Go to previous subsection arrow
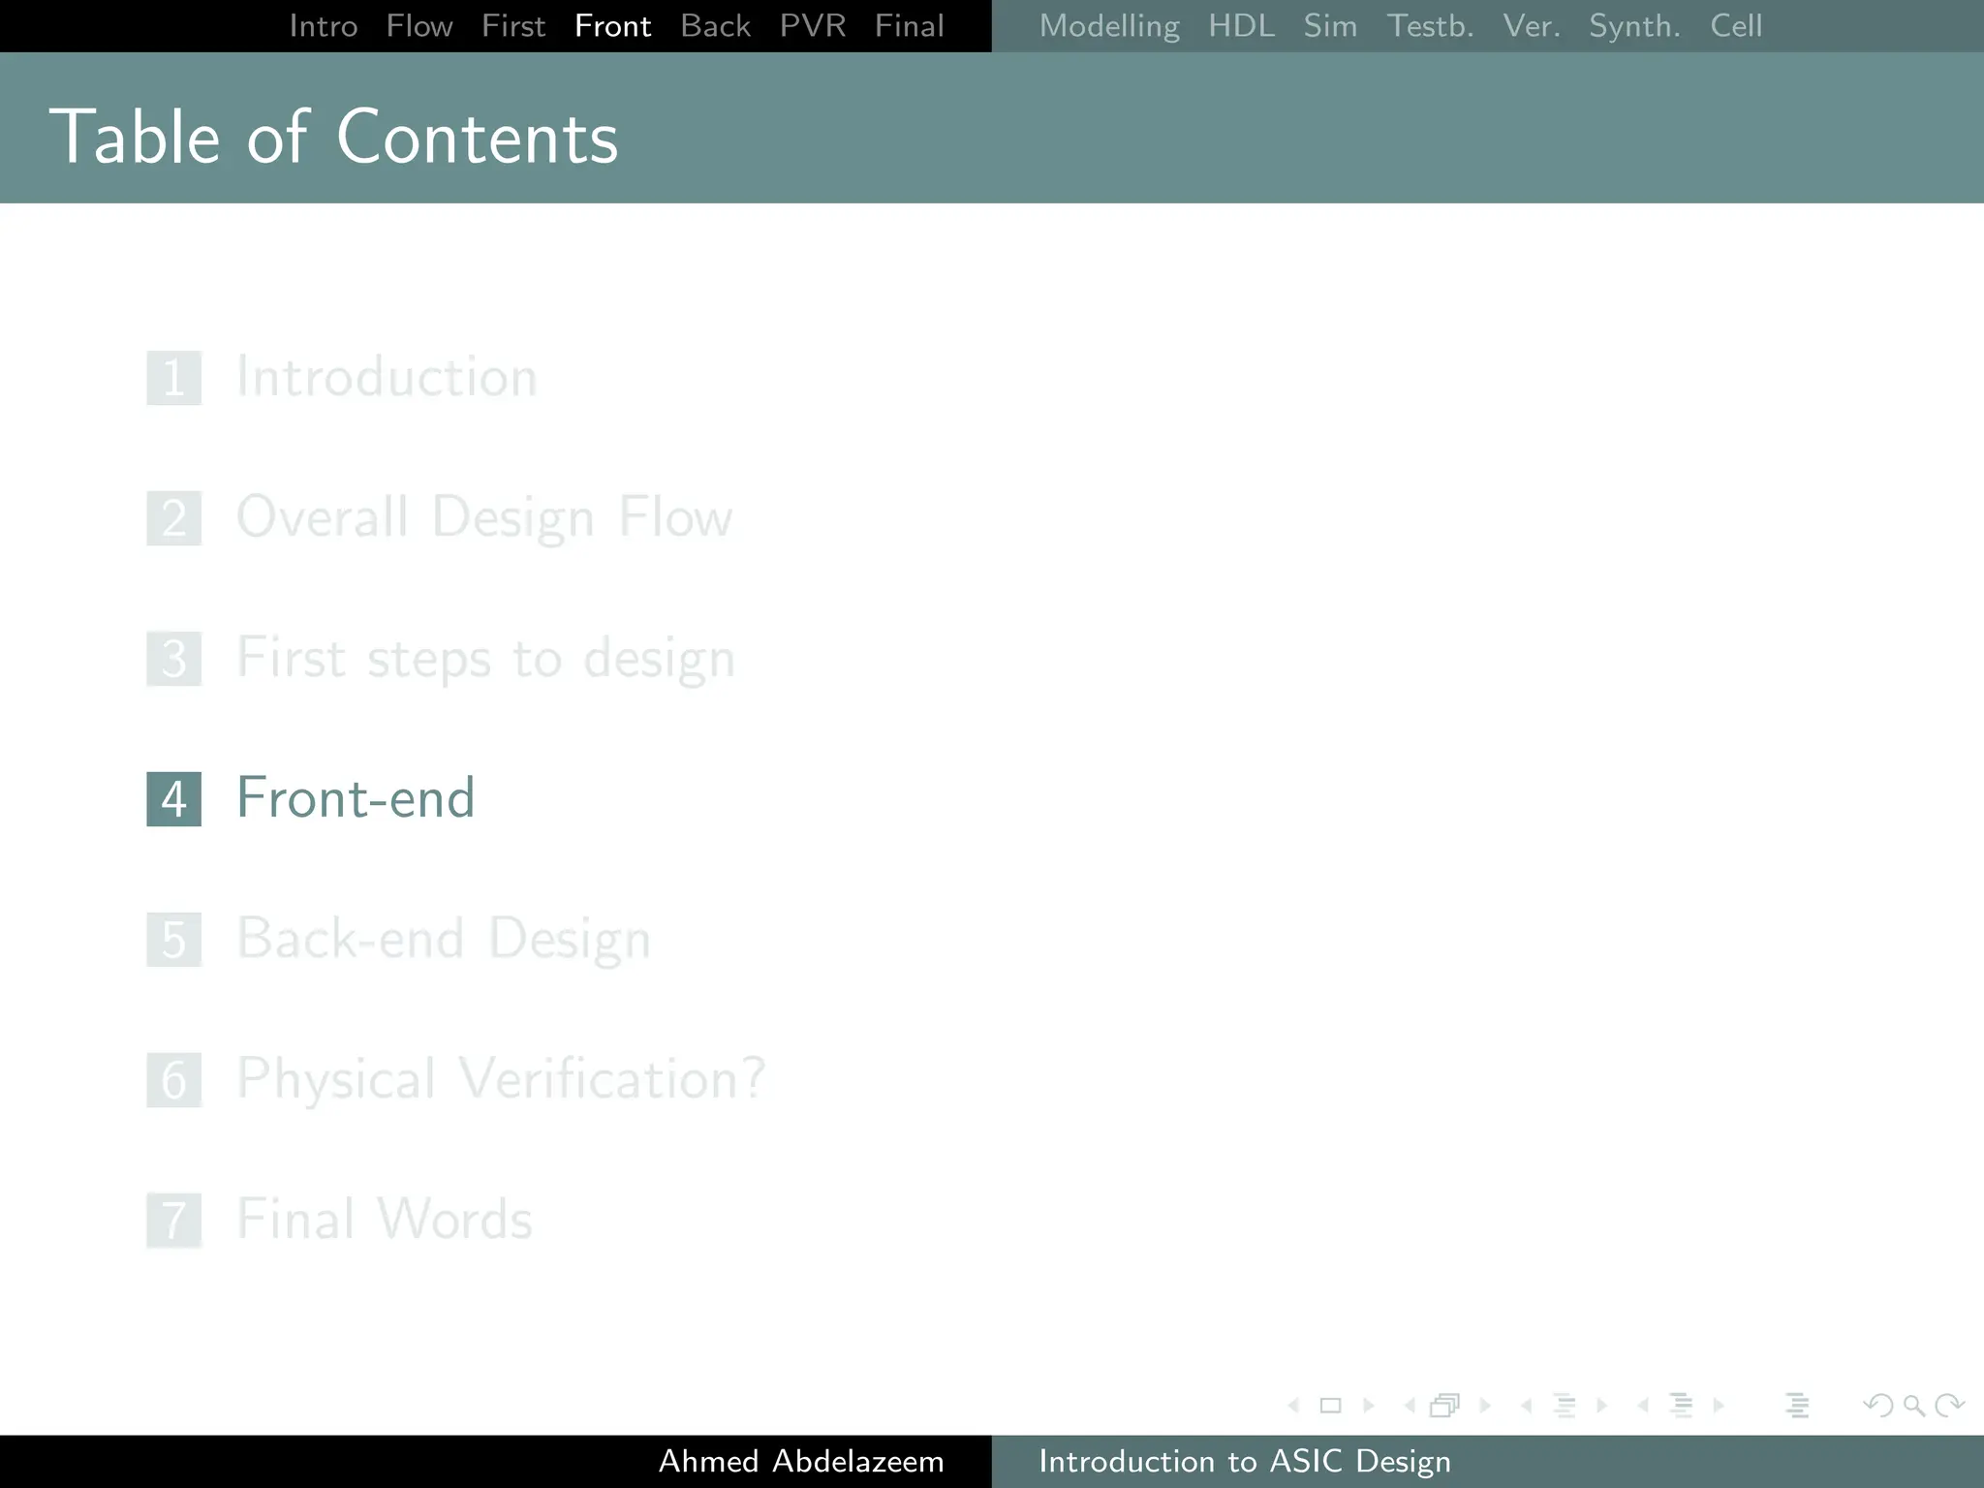The width and height of the screenshot is (1984, 1488). [1526, 1405]
